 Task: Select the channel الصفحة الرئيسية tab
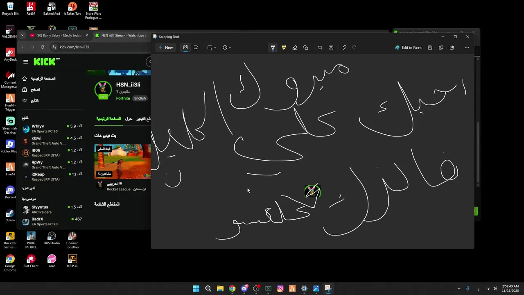108,118
